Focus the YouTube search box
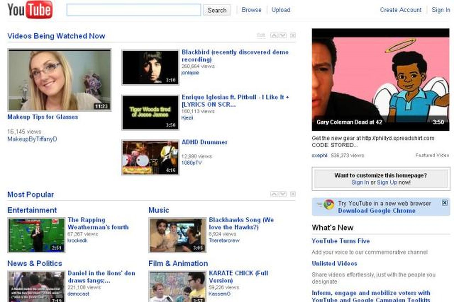 [134, 10]
